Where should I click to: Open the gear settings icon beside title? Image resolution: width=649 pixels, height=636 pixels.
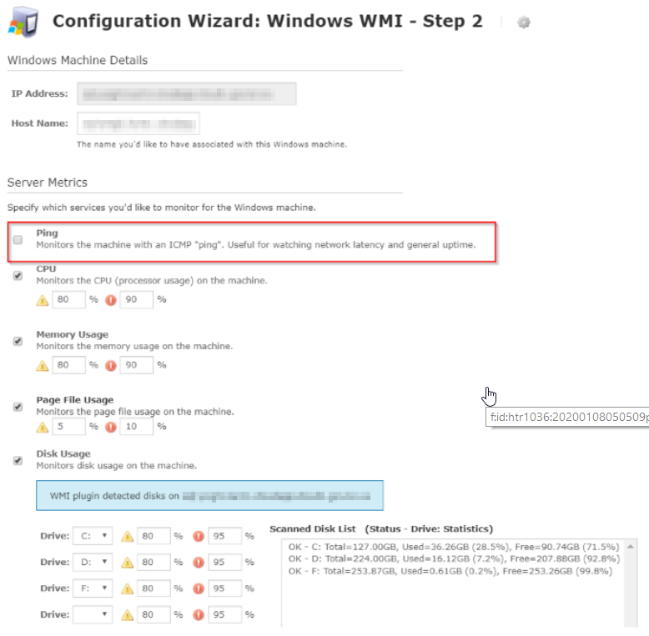coord(524,22)
